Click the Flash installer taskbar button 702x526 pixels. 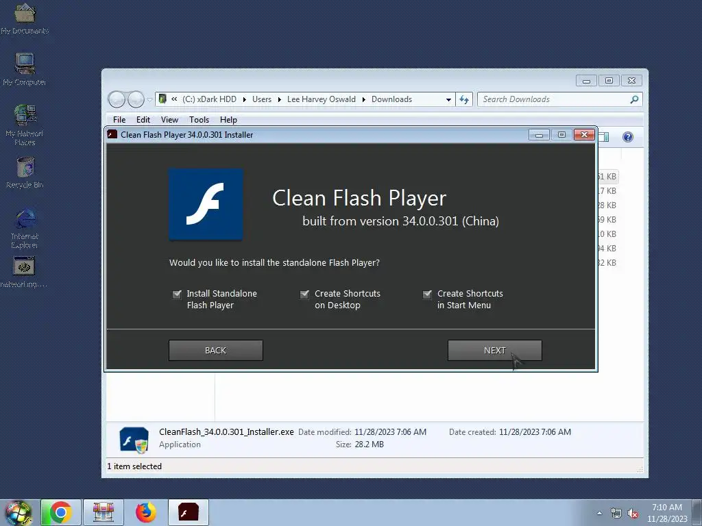pyautogui.click(x=188, y=512)
